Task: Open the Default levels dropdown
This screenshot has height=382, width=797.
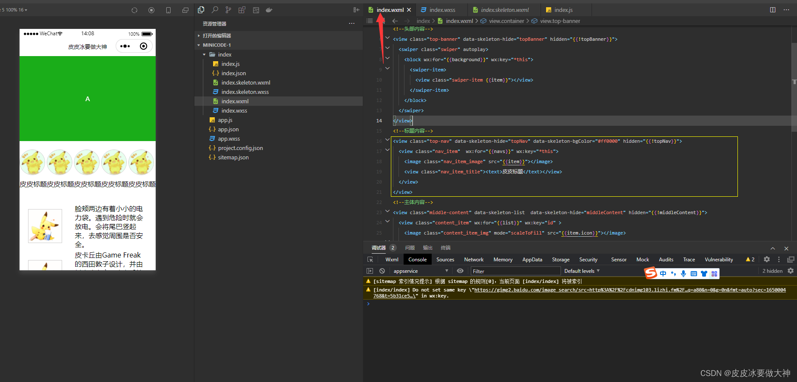Action: pos(581,271)
